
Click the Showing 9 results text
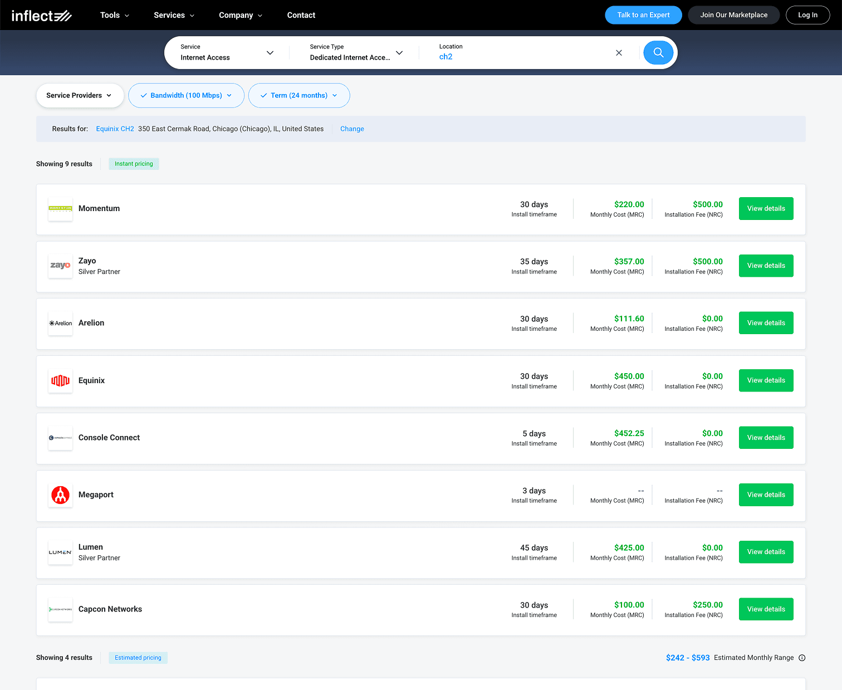point(64,164)
